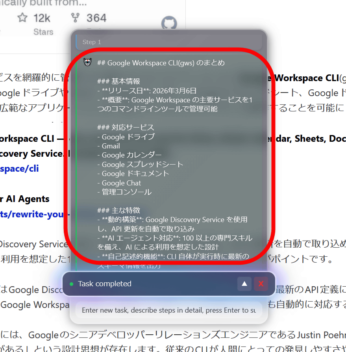Click the 基本情報 heading
Image resolution: width=346 pixels, height=352 pixels.
[118, 81]
